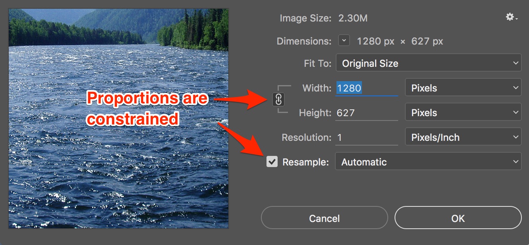
Task: Open the Resample method dropdown showing Automatic
Action: point(428,162)
